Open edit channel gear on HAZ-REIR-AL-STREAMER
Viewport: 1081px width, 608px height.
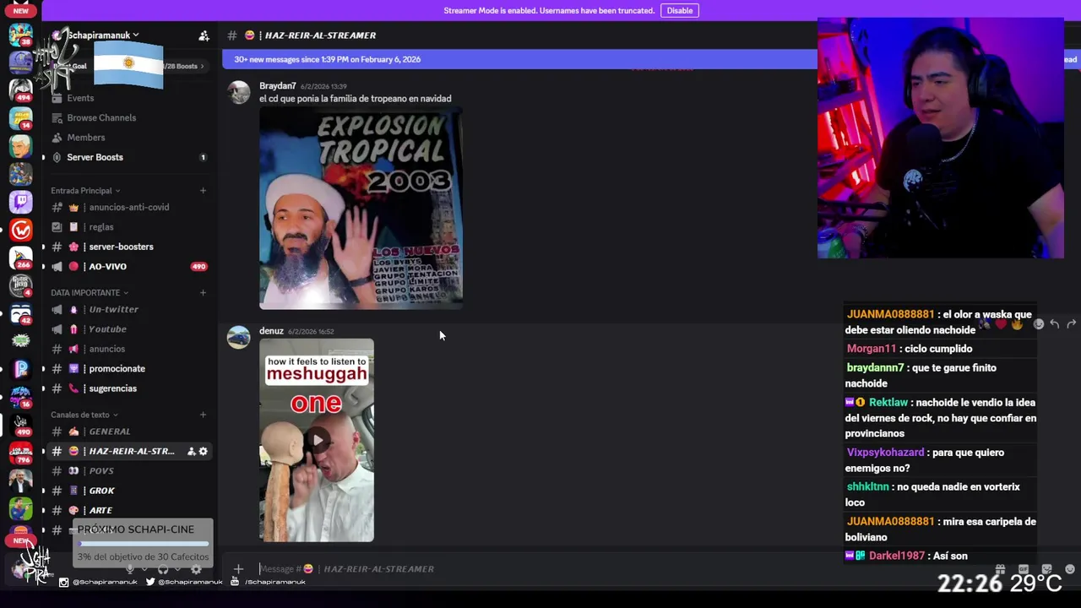point(204,451)
